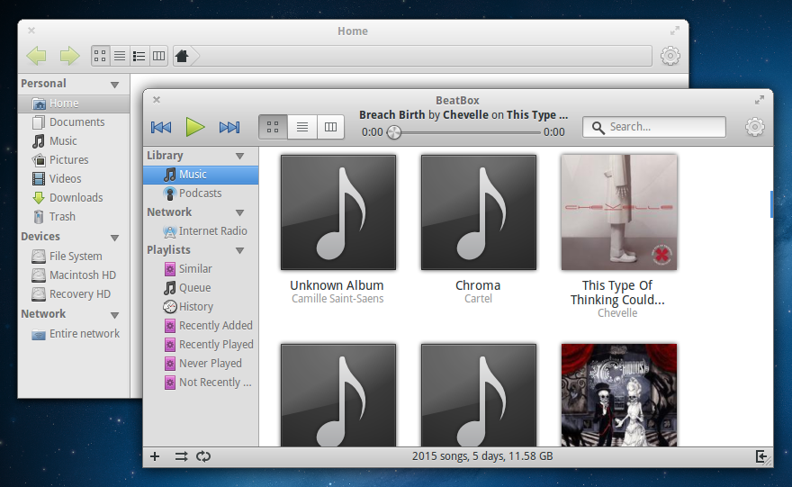Show the info pane via the bottom-right icon
Image resolution: width=792 pixels, height=487 pixels.
(761, 456)
